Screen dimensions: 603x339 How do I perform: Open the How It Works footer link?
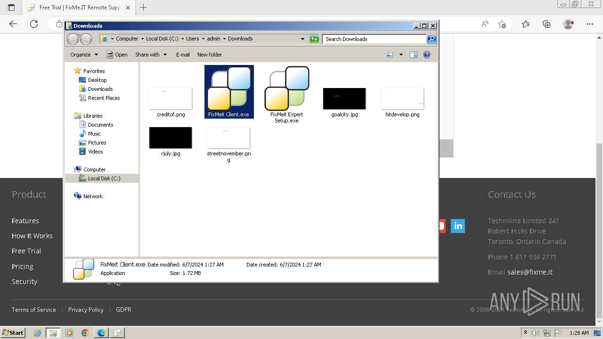coord(32,236)
